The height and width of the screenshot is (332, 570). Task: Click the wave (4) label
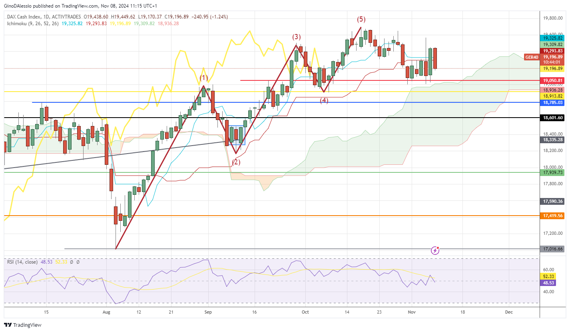(324, 100)
